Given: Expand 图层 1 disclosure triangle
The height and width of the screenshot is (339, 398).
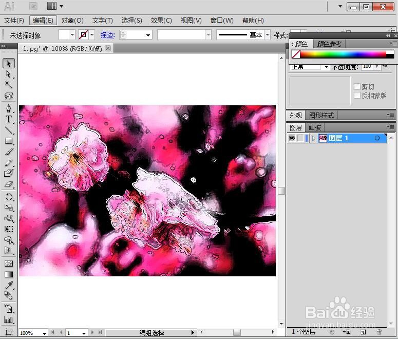Looking at the screenshot, I should (x=314, y=138).
